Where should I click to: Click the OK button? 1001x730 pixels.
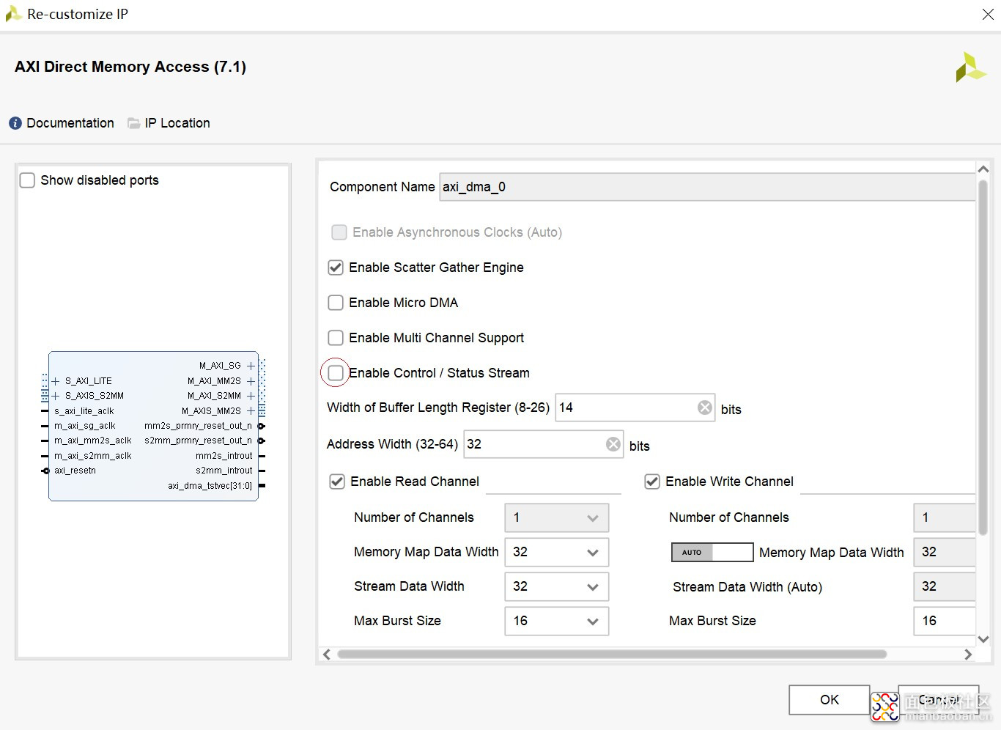click(830, 700)
